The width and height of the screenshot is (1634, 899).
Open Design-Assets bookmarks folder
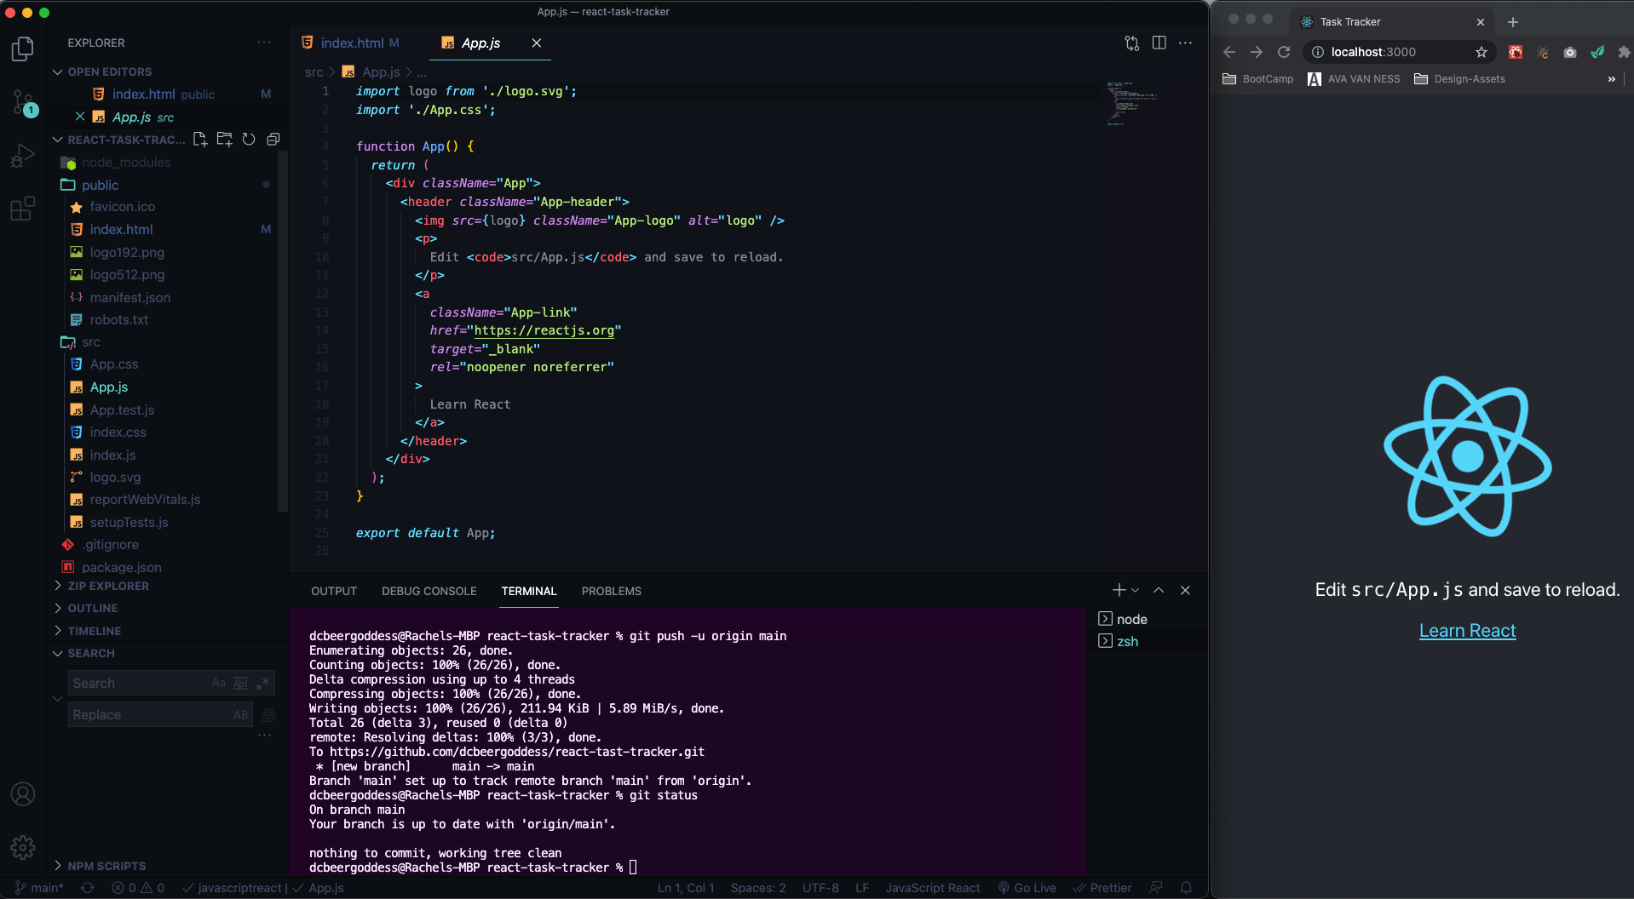(x=1459, y=79)
